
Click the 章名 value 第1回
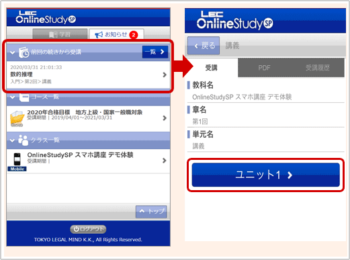pyautogui.click(x=200, y=122)
